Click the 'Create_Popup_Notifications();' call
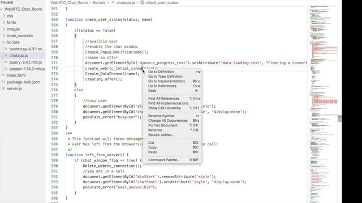The width and height of the screenshot is (362, 203). [117, 52]
